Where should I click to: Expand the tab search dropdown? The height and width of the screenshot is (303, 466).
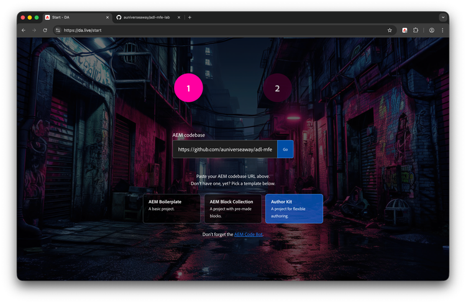(443, 17)
